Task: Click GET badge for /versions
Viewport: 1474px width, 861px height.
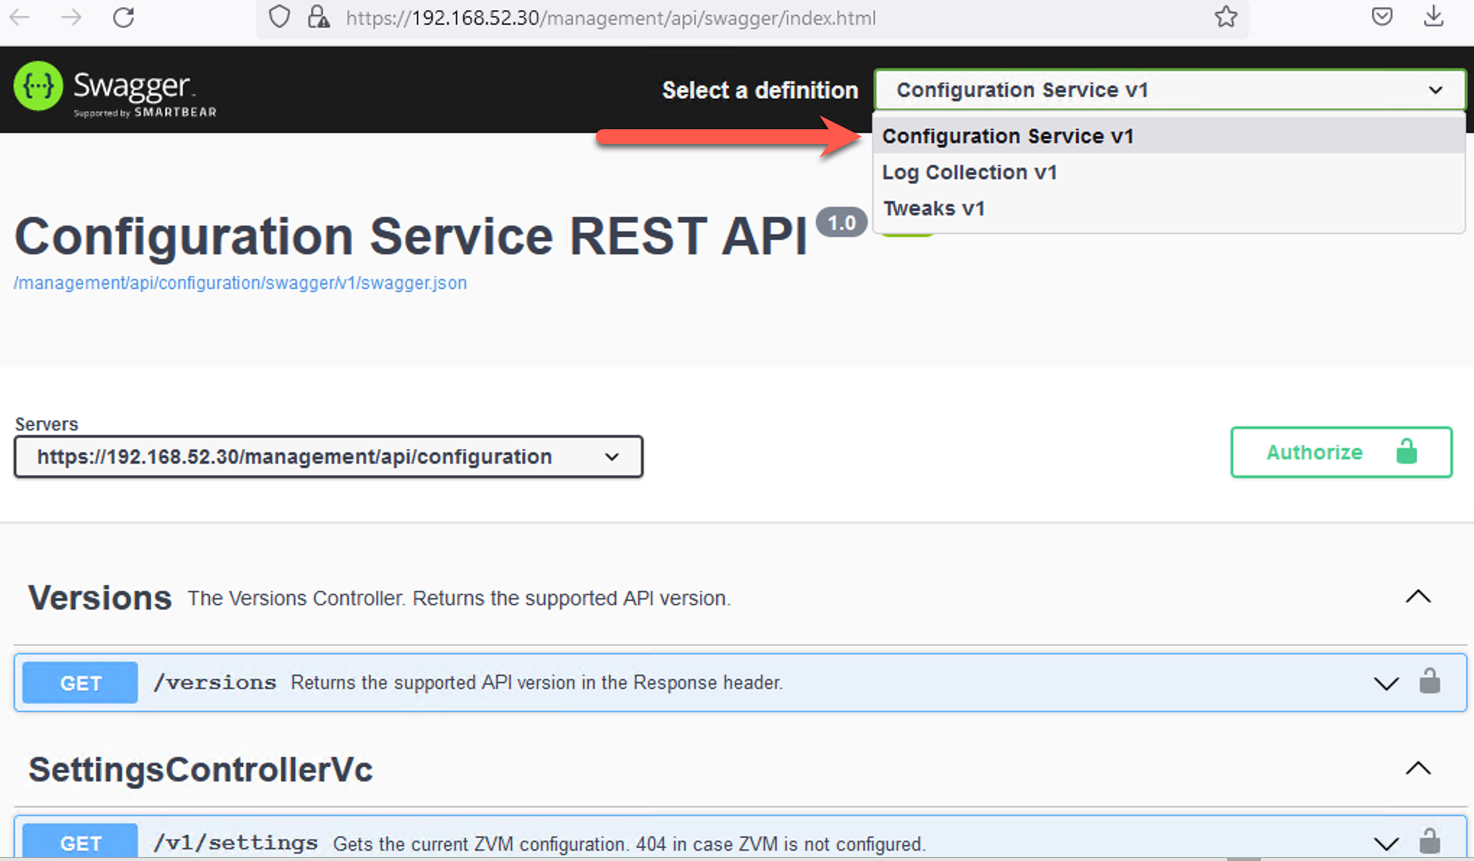Action: pyautogui.click(x=80, y=683)
